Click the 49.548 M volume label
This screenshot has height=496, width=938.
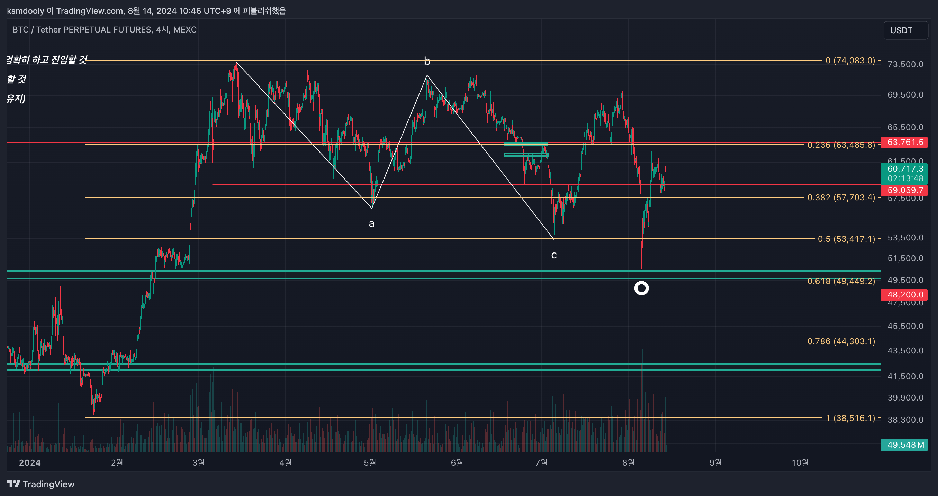(x=904, y=444)
